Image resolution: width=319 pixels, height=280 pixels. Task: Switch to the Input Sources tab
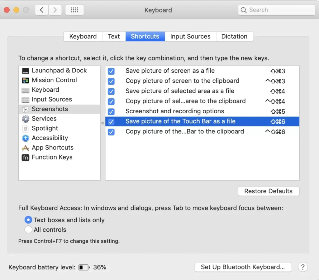[190, 36]
